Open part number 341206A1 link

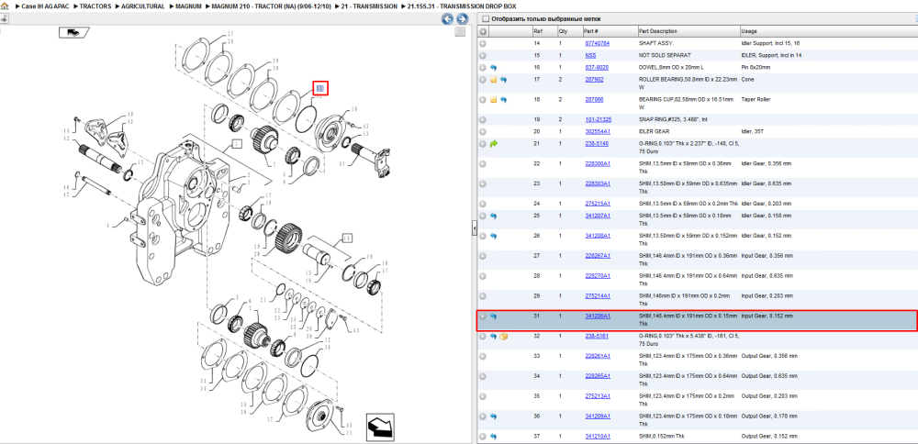pos(598,316)
